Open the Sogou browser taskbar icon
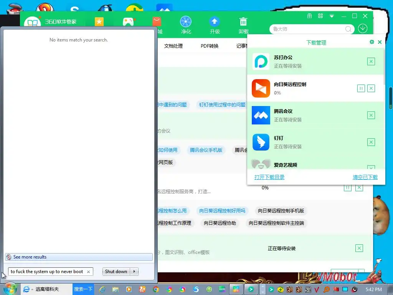Screen dimensions: 393x295 click(x=196, y=290)
